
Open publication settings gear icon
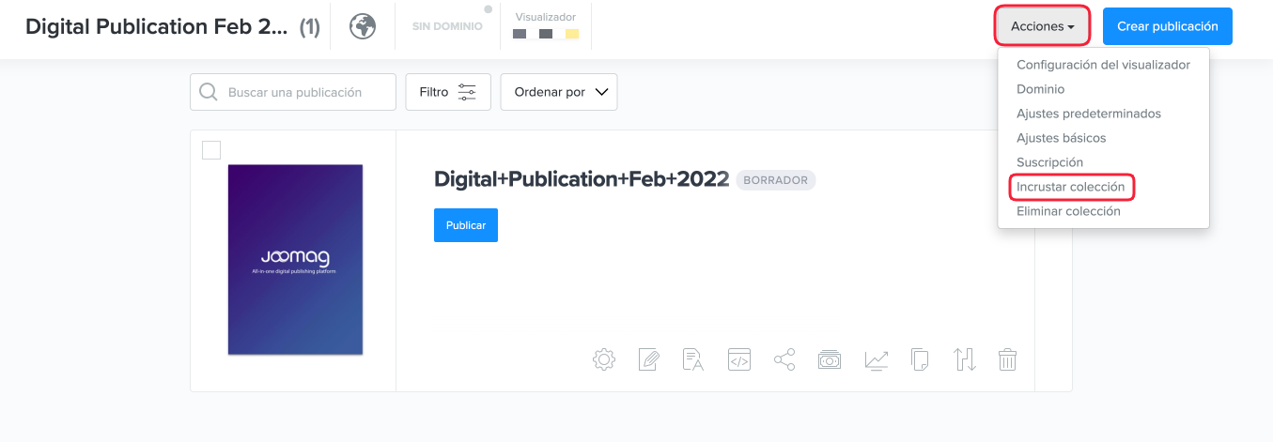pos(604,359)
